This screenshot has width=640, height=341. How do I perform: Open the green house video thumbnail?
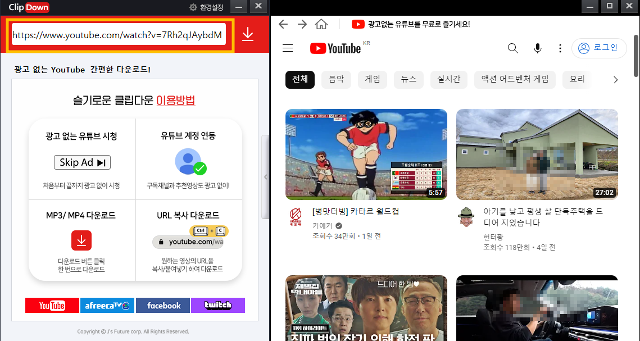tap(537, 154)
